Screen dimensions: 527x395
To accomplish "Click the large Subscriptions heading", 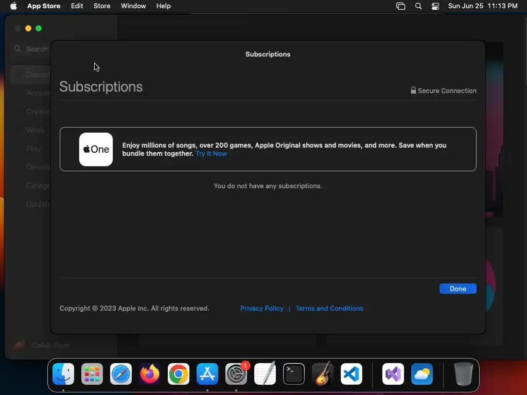I will tap(101, 86).
